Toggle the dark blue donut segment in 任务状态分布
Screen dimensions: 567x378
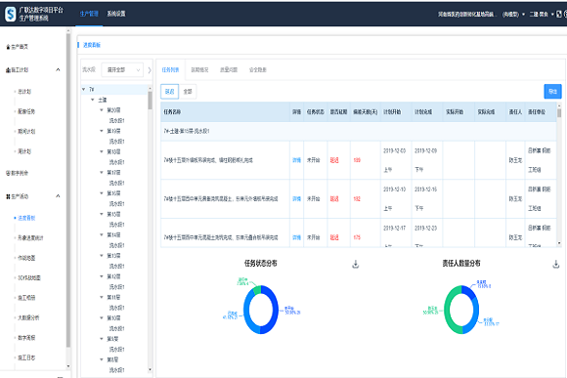pyautogui.click(x=271, y=311)
